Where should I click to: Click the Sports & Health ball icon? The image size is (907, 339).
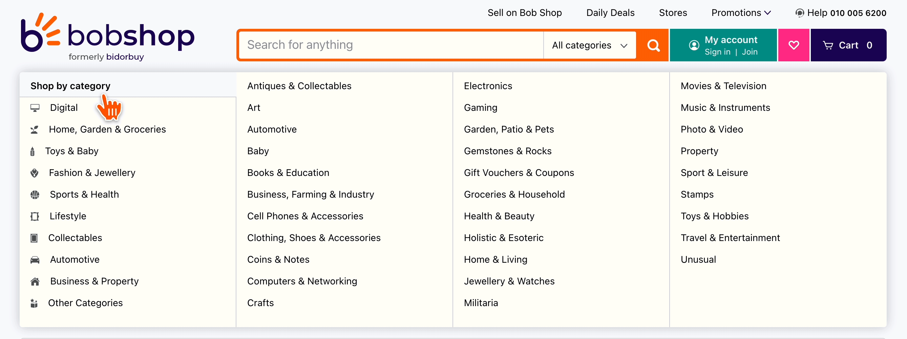[x=35, y=195]
